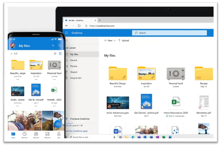The height and width of the screenshot is (146, 221).
Task: Click the OneDrive web Search box
Action: point(169,33)
